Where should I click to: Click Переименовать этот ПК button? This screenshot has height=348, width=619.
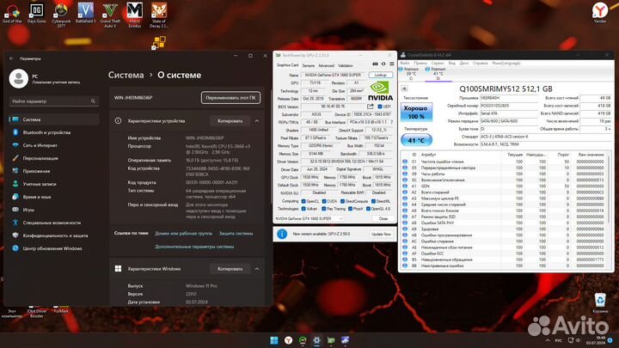tap(230, 98)
